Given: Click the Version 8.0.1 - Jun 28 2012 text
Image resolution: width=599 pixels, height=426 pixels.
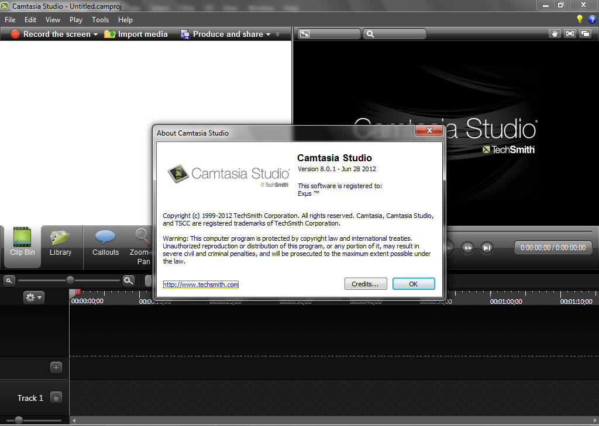Looking at the screenshot, I should coord(337,169).
